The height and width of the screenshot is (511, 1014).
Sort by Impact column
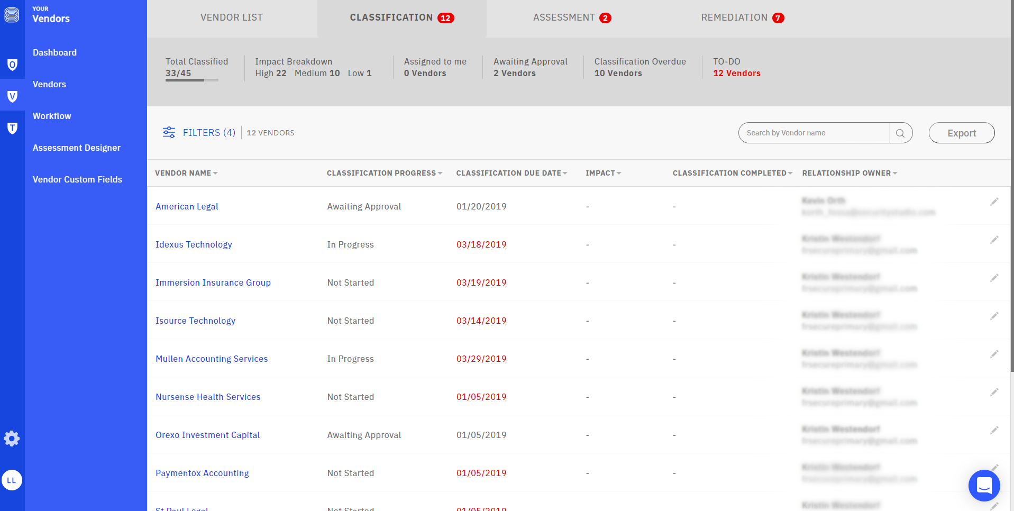point(603,173)
